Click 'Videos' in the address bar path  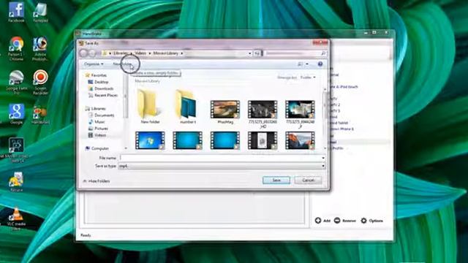click(140, 53)
